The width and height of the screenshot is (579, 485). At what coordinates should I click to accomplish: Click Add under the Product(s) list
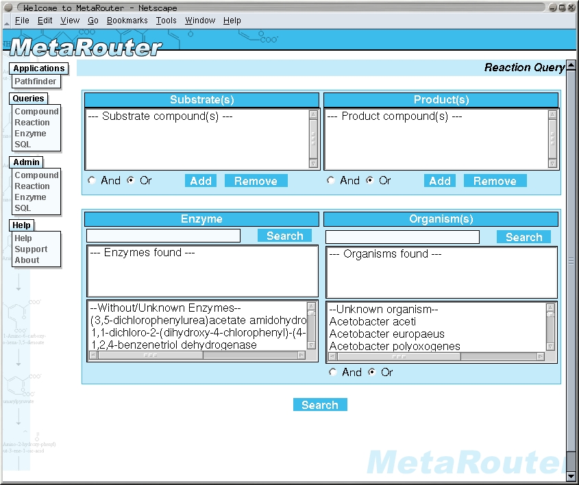[x=440, y=181]
